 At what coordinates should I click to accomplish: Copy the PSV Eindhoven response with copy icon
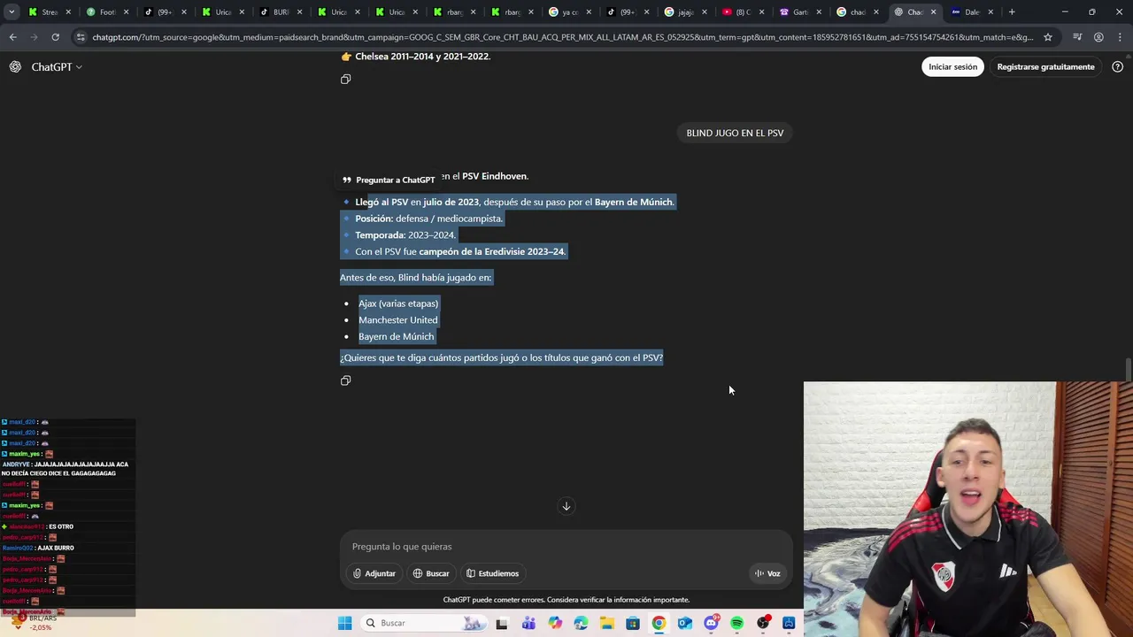point(346,380)
